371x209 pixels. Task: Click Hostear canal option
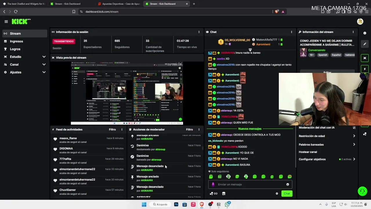pos(308,152)
